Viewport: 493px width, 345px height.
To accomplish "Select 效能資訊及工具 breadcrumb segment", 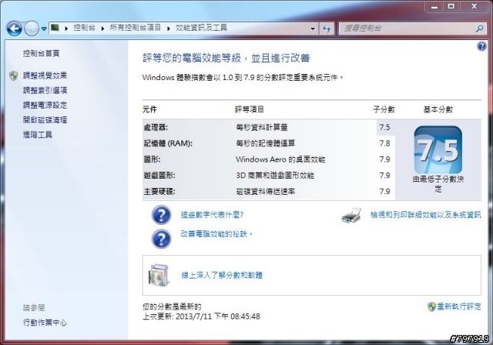I will point(201,28).
